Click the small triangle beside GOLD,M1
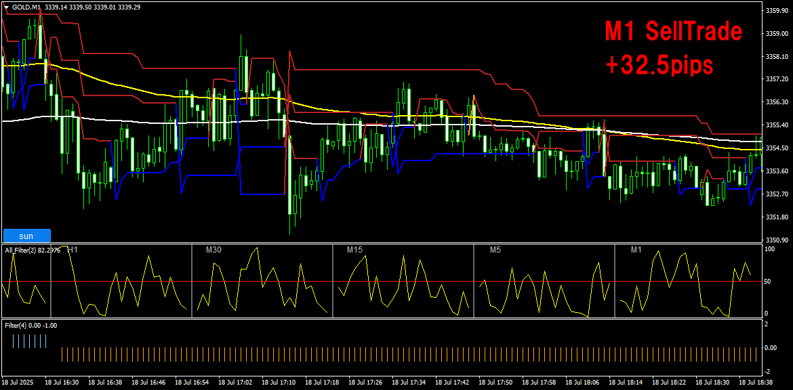 tap(6, 7)
